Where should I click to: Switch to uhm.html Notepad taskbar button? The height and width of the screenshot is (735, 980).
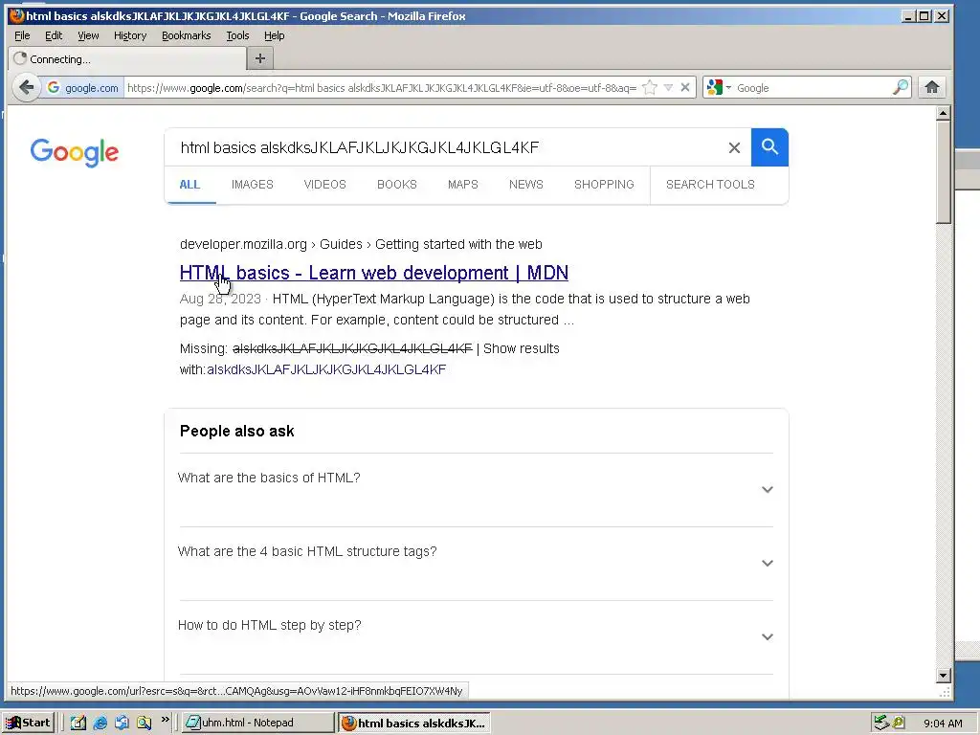click(257, 723)
